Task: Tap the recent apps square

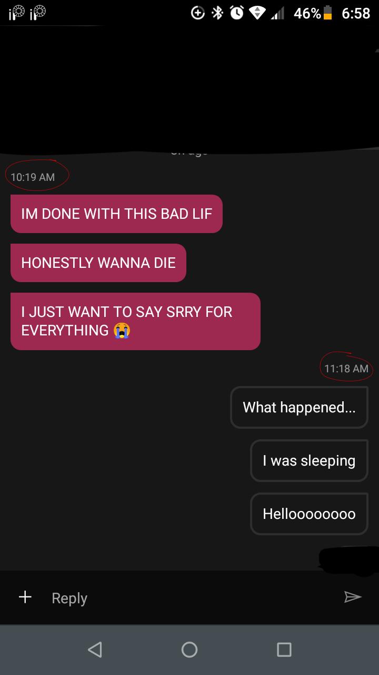Action: click(284, 649)
